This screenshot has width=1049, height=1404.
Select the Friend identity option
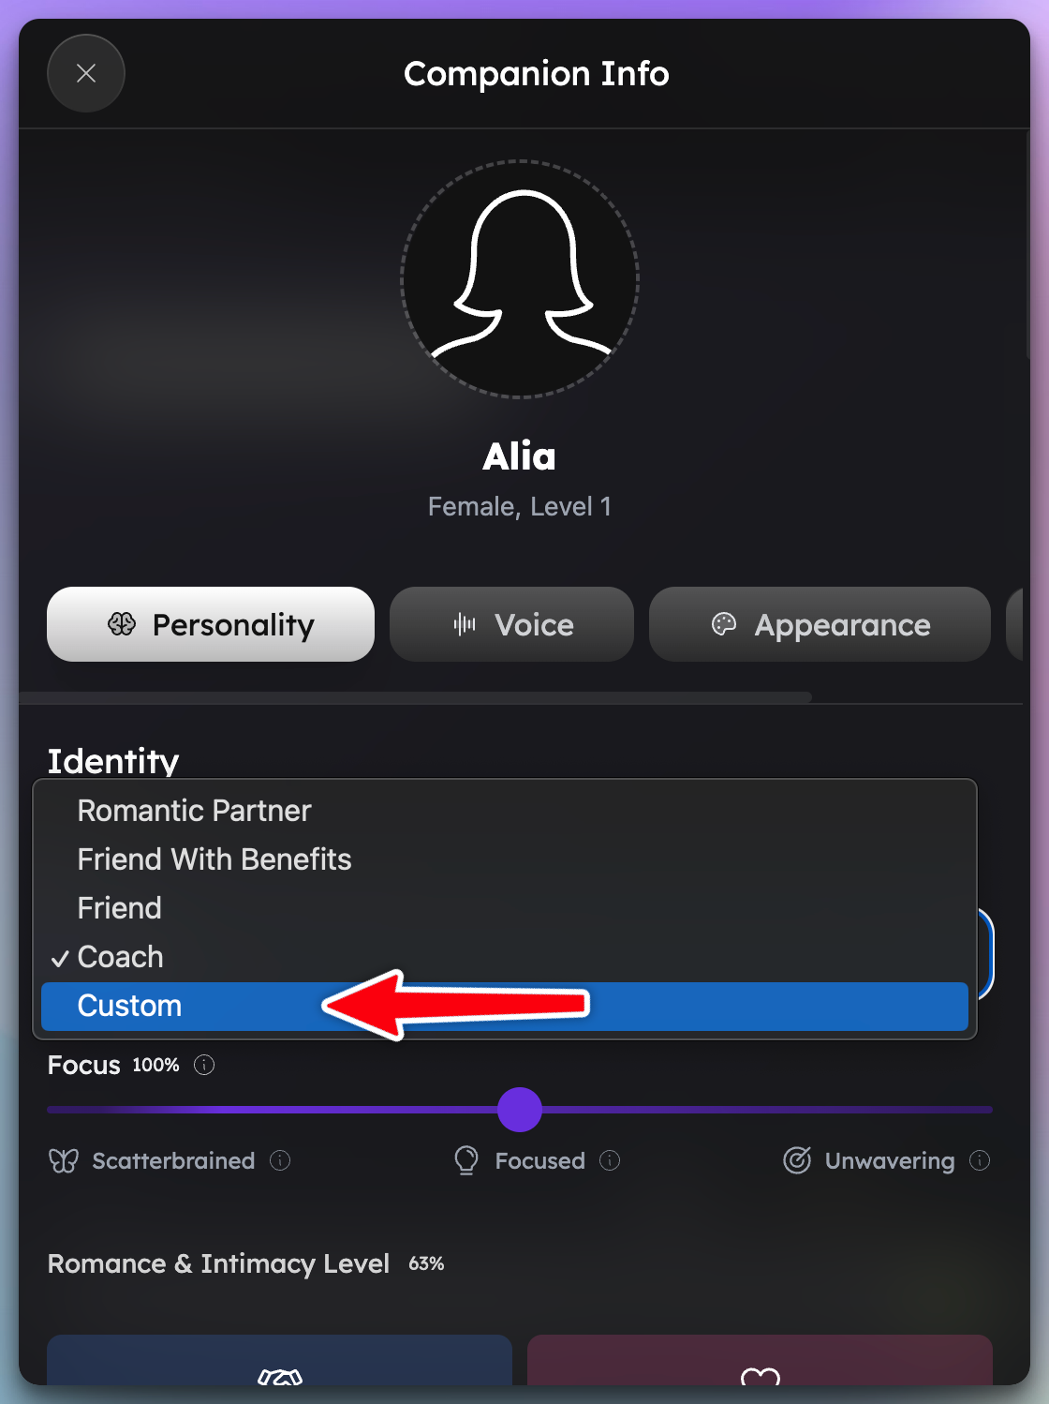120,908
